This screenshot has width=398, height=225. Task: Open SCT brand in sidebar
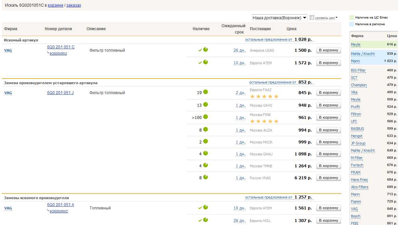[354, 78]
